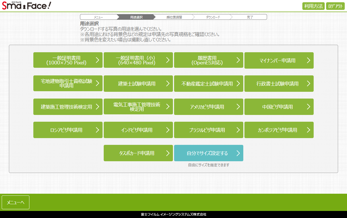Viewport: 347px width, 218px height.
Task: Click arrow icon on インドビザ申請用
Action: (168, 130)
